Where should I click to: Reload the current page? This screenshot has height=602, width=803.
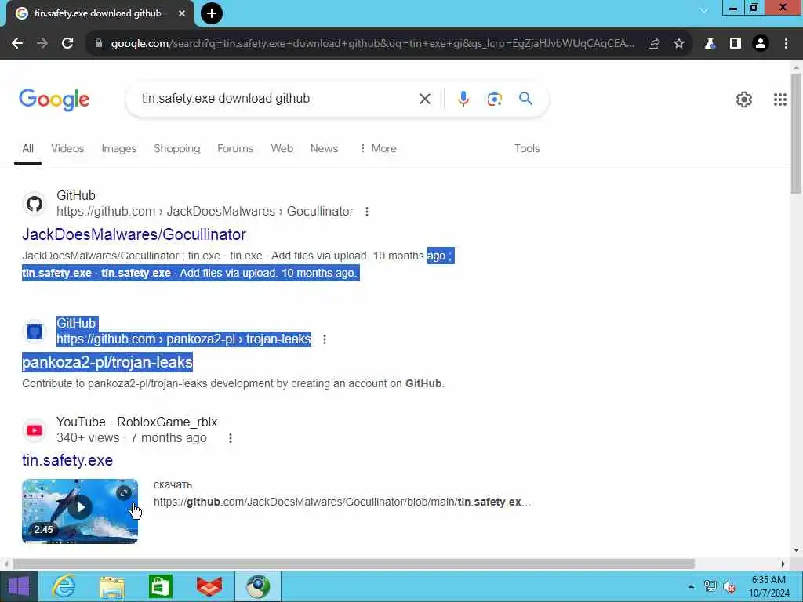click(67, 44)
